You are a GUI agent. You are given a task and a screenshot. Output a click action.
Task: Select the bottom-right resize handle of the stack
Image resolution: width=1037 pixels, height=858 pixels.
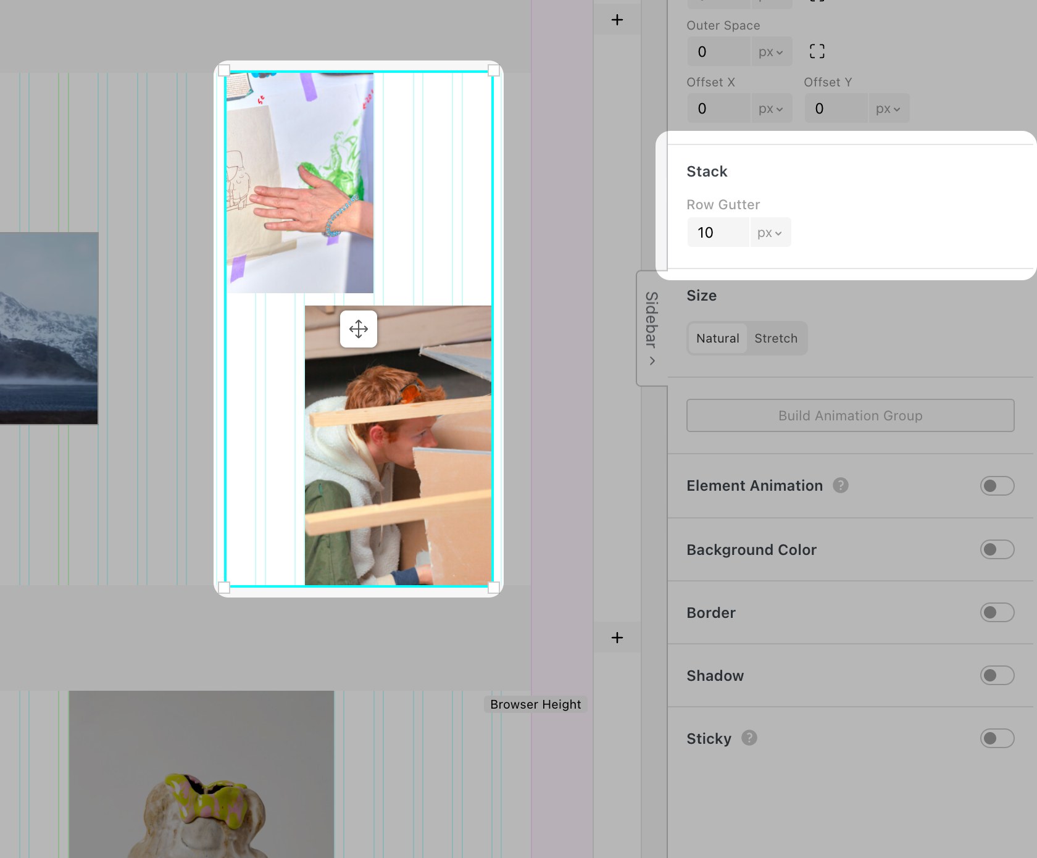[494, 587]
